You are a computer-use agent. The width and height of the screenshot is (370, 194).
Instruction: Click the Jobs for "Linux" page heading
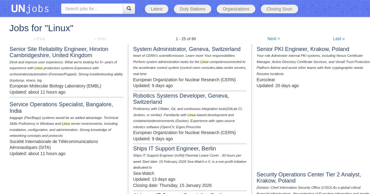pos(41,28)
